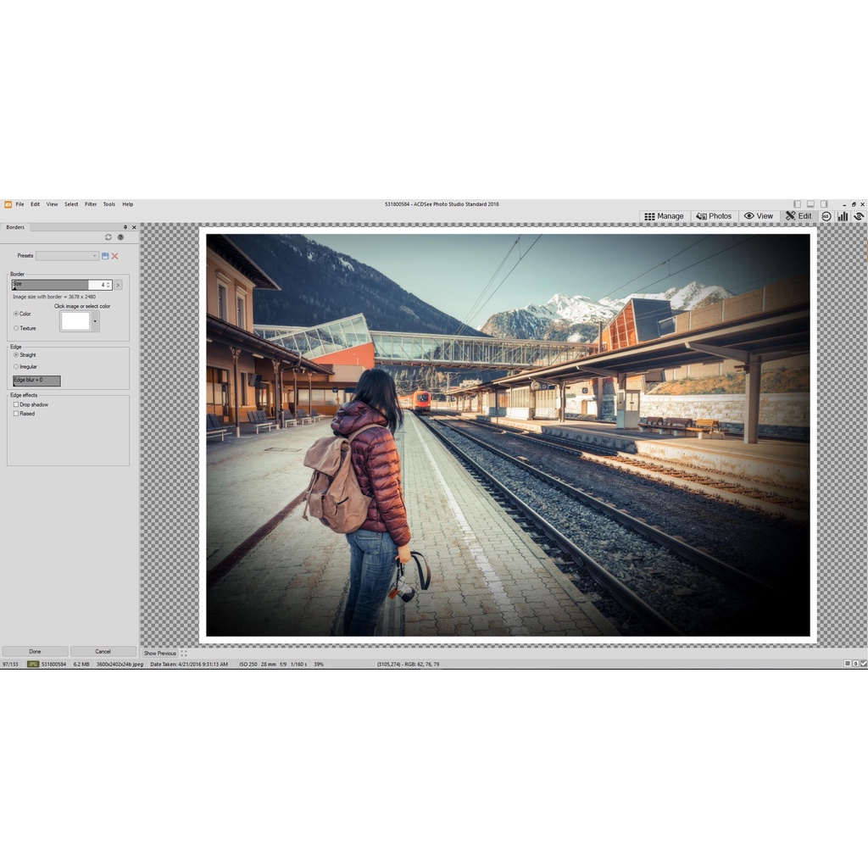Switch to the Manage mode tab
This screenshot has width=868, height=868.
[x=664, y=216]
